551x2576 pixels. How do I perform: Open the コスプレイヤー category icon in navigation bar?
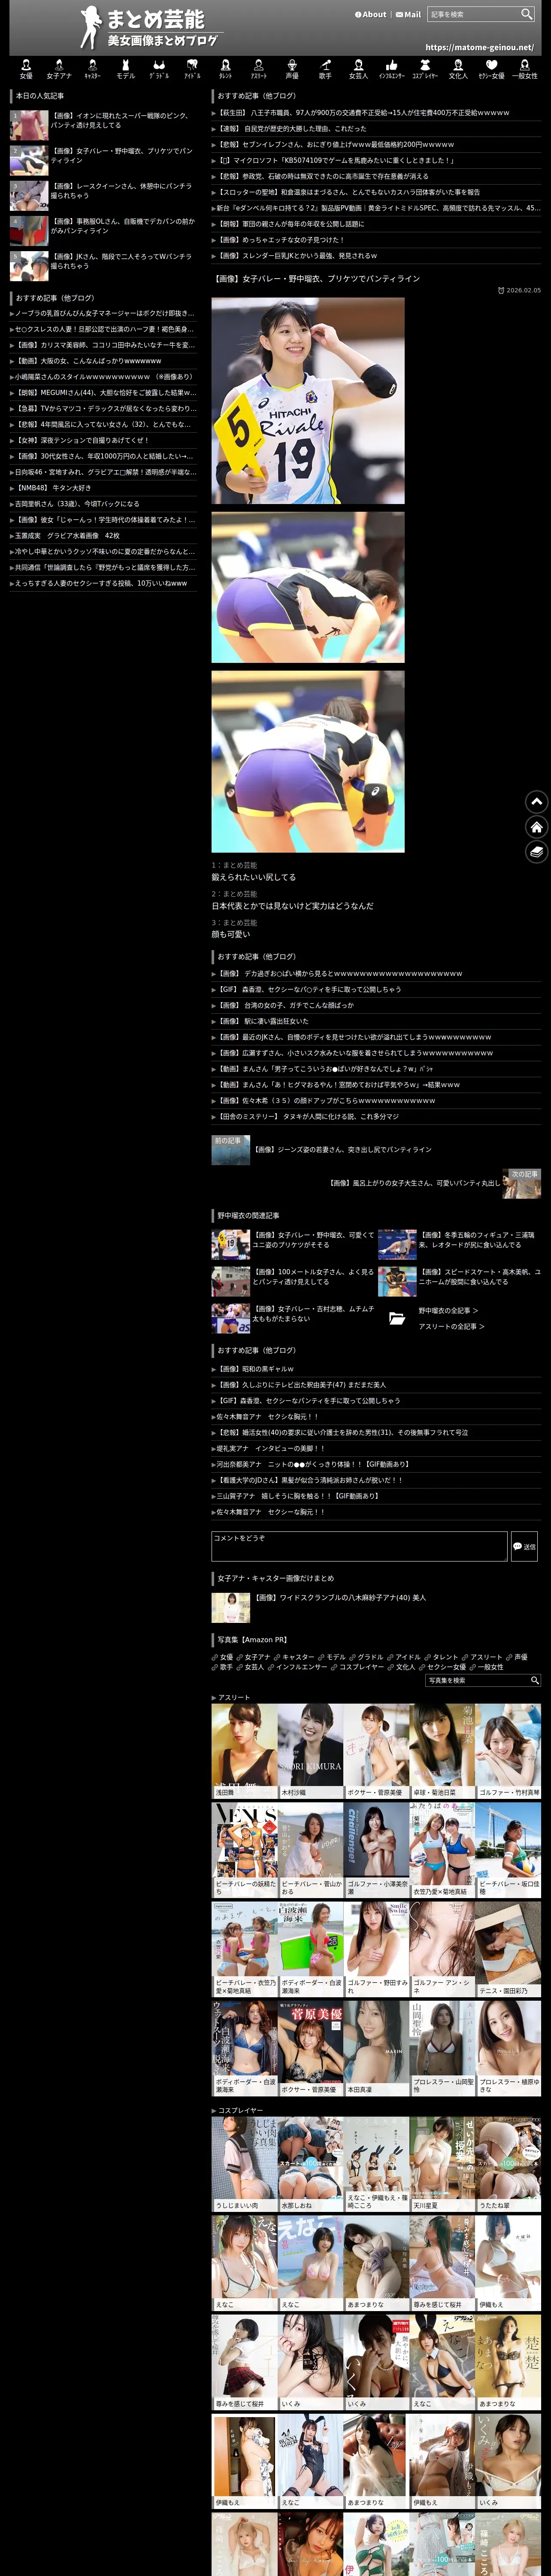(x=425, y=69)
